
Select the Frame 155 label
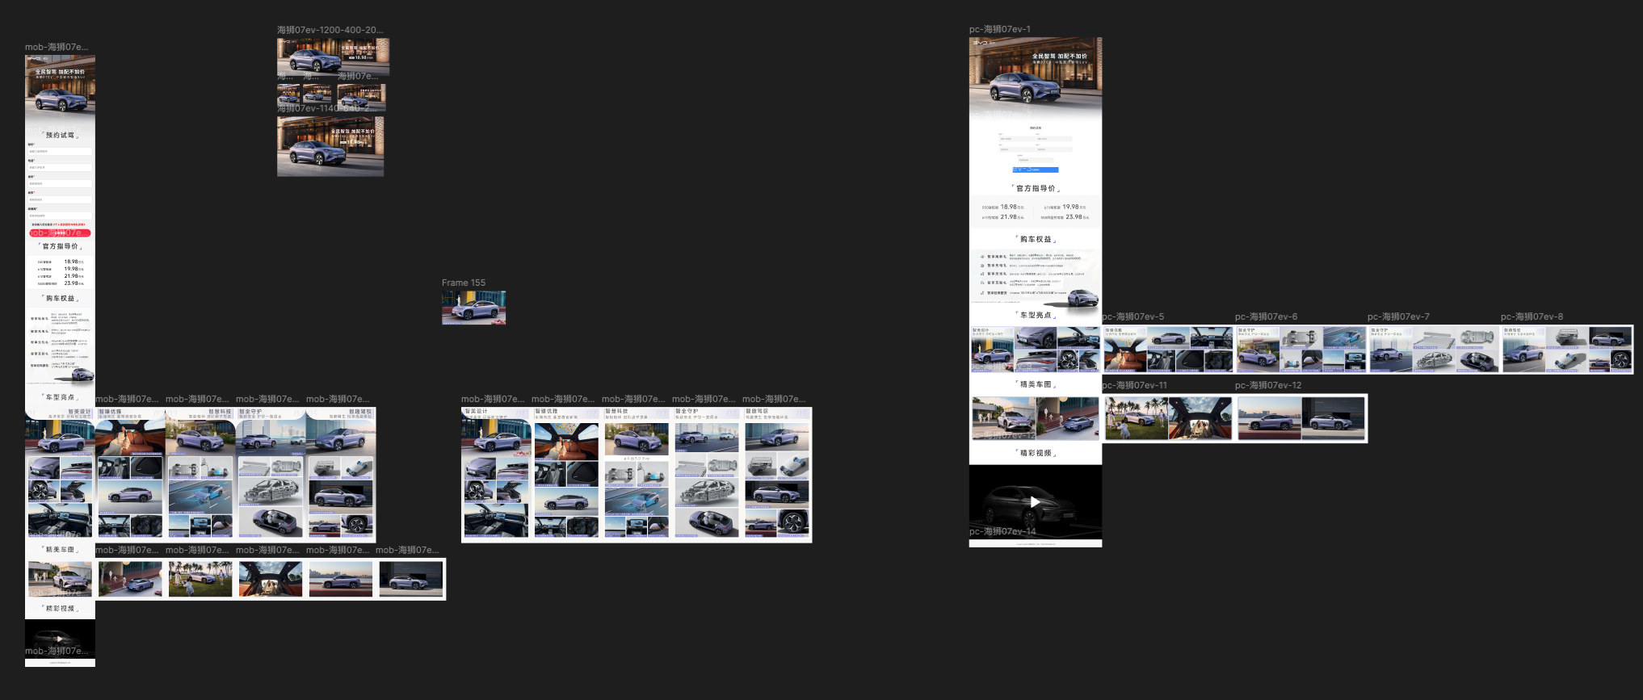[x=464, y=283]
